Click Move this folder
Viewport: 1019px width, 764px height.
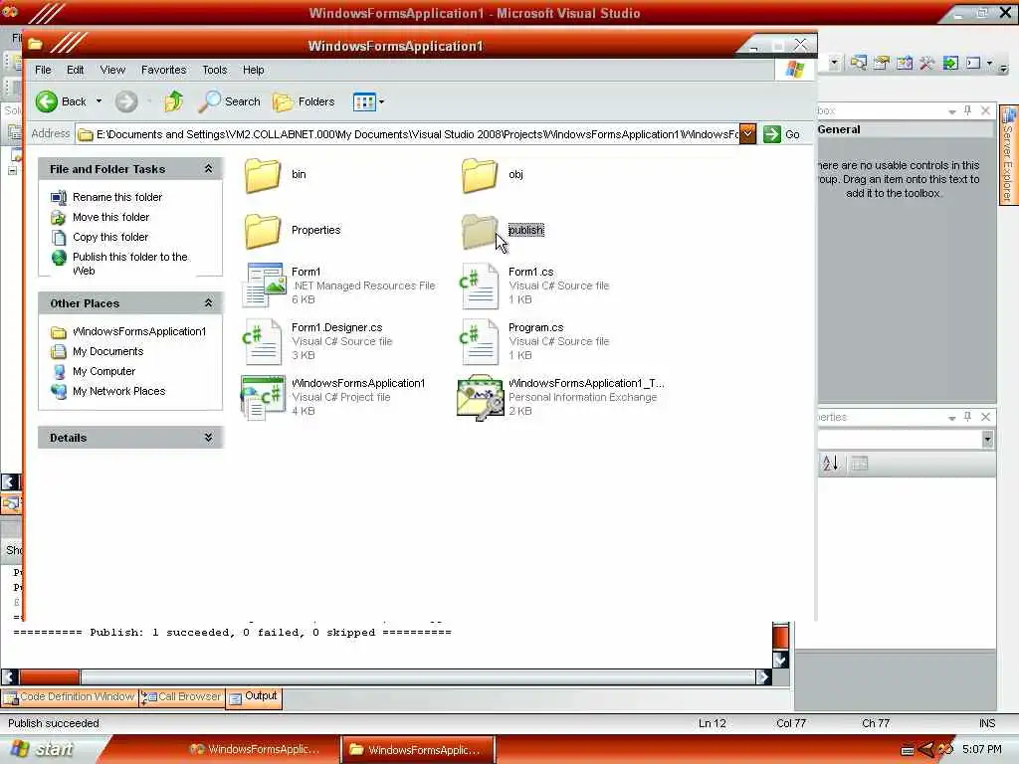[110, 217]
